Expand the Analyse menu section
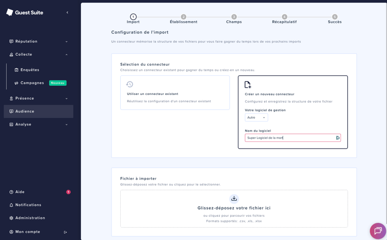Viewport: 387px width, 240px height. (39, 124)
